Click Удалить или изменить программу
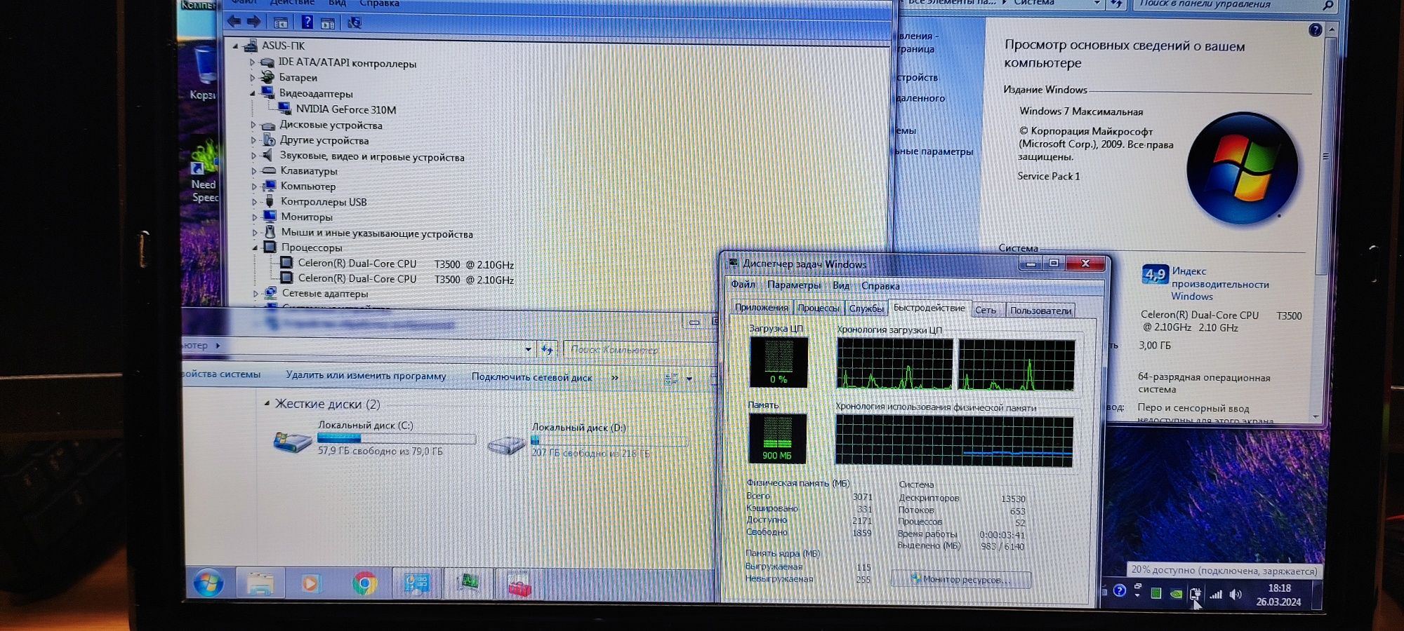The height and width of the screenshot is (631, 1404). coord(366,375)
